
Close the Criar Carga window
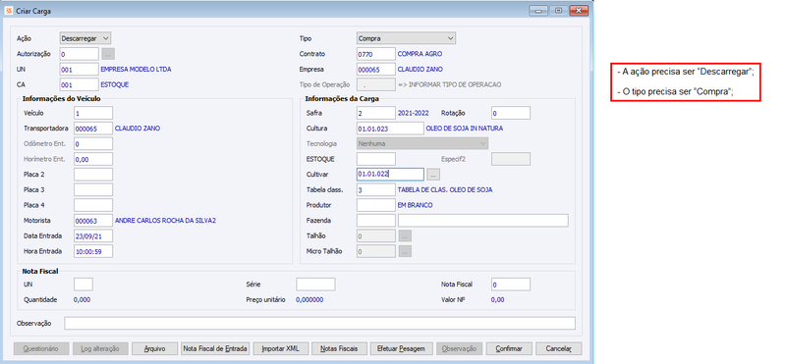[x=578, y=11]
